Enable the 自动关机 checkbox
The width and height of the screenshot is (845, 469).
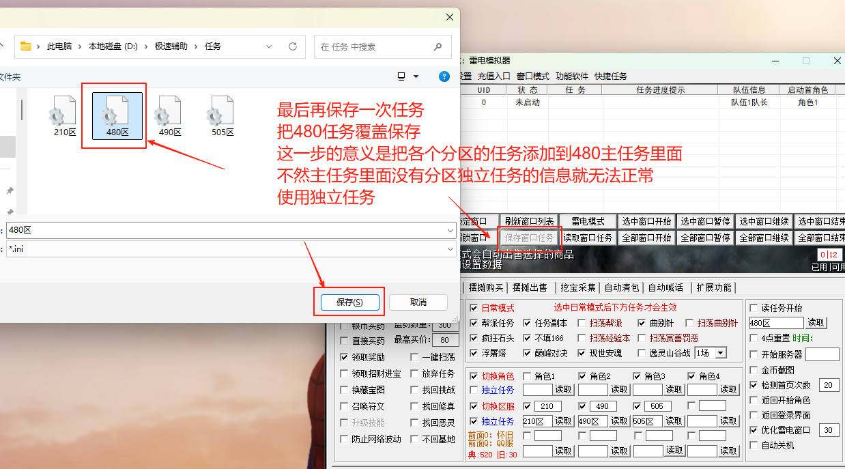click(x=754, y=445)
